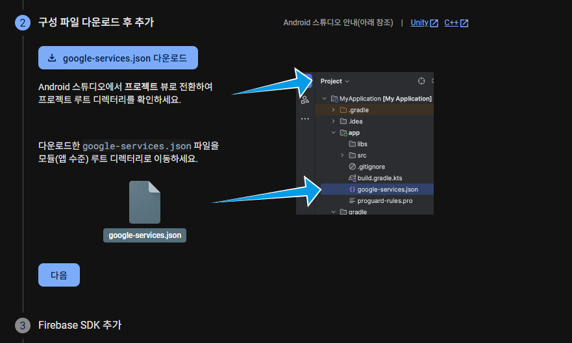The image size is (572, 343).
Task: Click the google-services.json label under file icon
Action: [x=145, y=235]
